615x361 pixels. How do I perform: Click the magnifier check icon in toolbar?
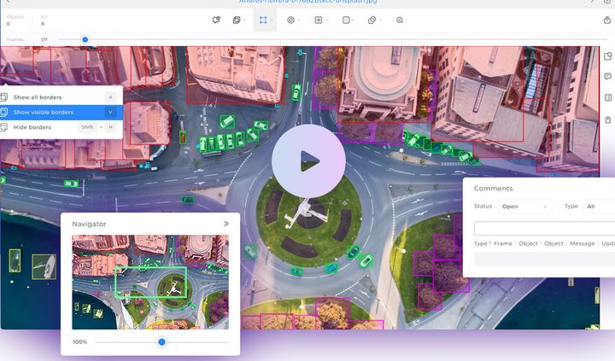[400, 20]
